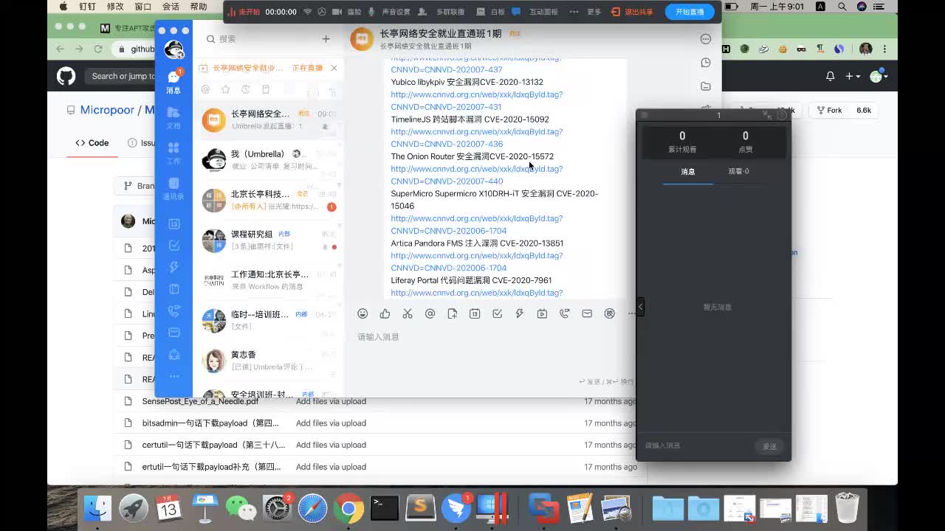Click the live panel 请输入消息 input
This screenshot has height=531, width=945.
[x=695, y=445]
